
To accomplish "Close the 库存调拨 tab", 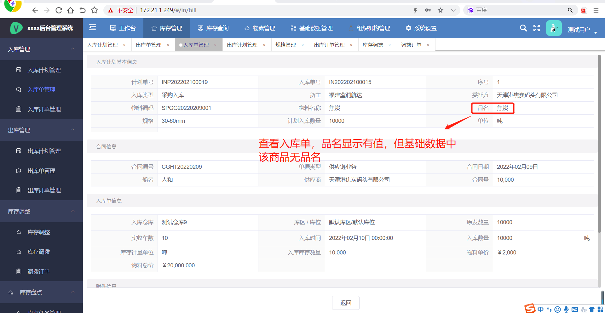I will 390,45.
